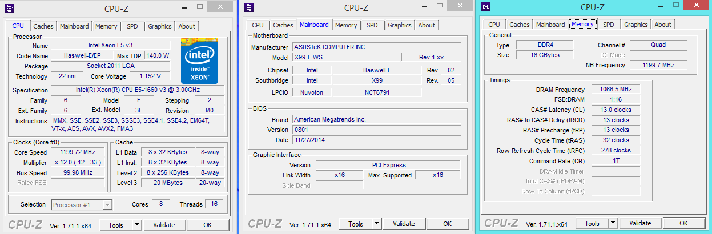Viewport: 712px width, 234px height.
Task: Switch to the CPU tab in the Mainboard window
Action: pyautogui.click(x=258, y=25)
